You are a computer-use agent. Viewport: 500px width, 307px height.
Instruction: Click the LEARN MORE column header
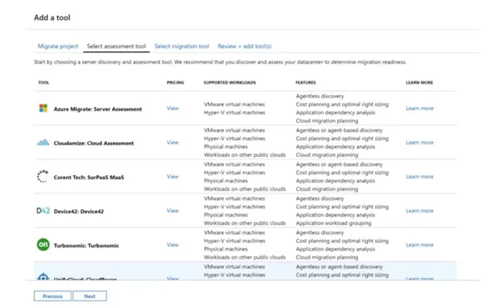(419, 82)
